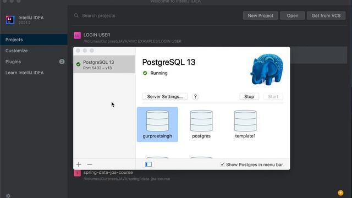Click Get from VCS button
The height and width of the screenshot is (198, 352).
pos(326,15)
